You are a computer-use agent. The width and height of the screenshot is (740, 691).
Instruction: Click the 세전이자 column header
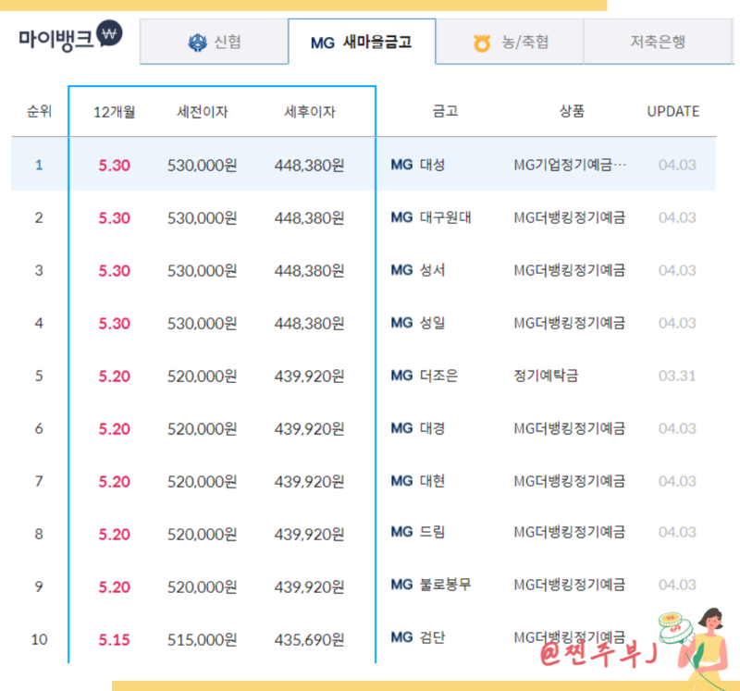click(203, 112)
